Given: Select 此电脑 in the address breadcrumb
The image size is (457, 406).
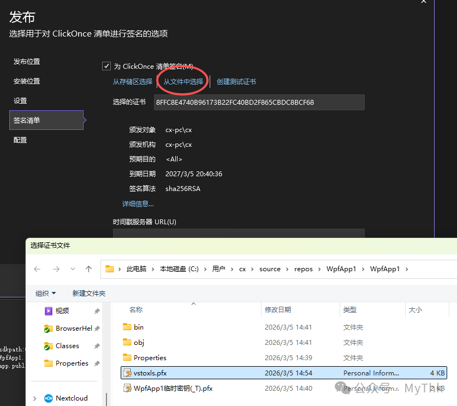Looking at the screenshot, I should [136, 269].
